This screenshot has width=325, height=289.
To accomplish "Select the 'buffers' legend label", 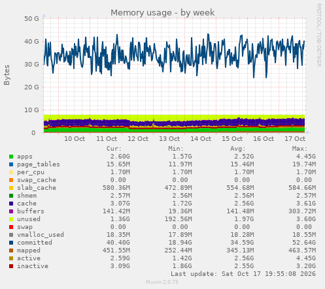I will click(x=31, y=211).
